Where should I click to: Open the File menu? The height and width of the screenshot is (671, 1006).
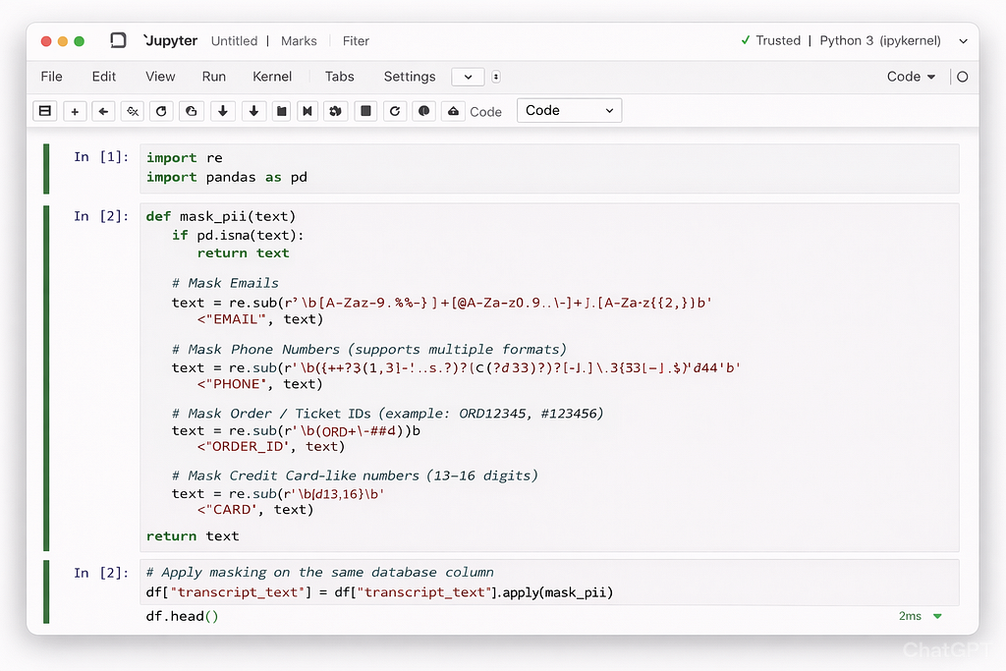pyautogui.click(x=51, y=77)
